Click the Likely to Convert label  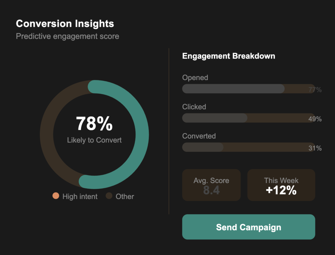pyautogui.click(x=94, y=140)
